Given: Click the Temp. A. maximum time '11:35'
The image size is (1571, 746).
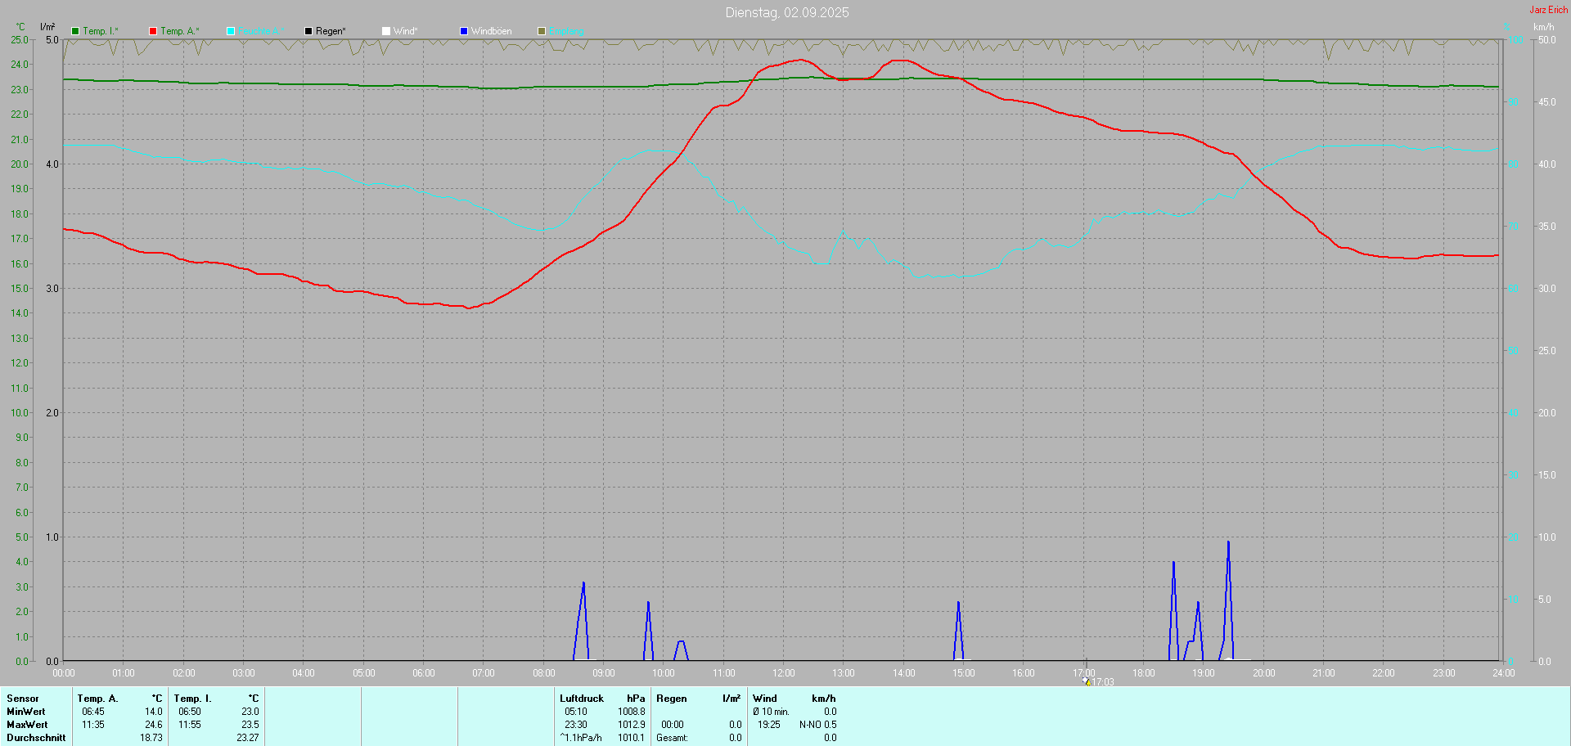Looking at the screenshot, I should pos(93,725).
